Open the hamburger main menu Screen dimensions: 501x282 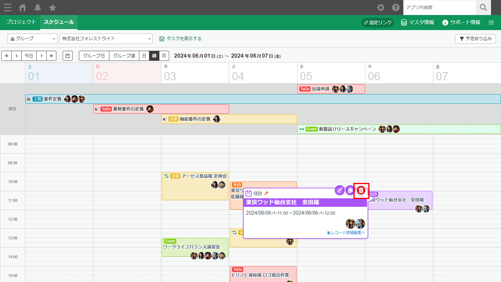pyautogui.click(x=7, y=7)
